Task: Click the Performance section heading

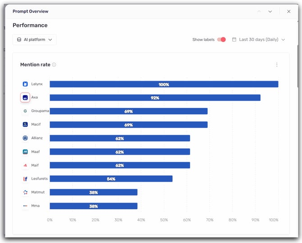Action: point(30,25)
